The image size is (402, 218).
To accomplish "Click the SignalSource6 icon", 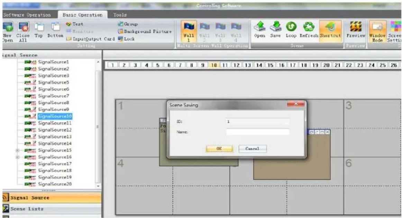I will point(30,89).
